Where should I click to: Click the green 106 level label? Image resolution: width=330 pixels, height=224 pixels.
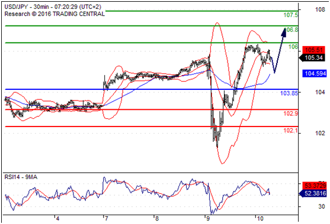coord(293,47)
